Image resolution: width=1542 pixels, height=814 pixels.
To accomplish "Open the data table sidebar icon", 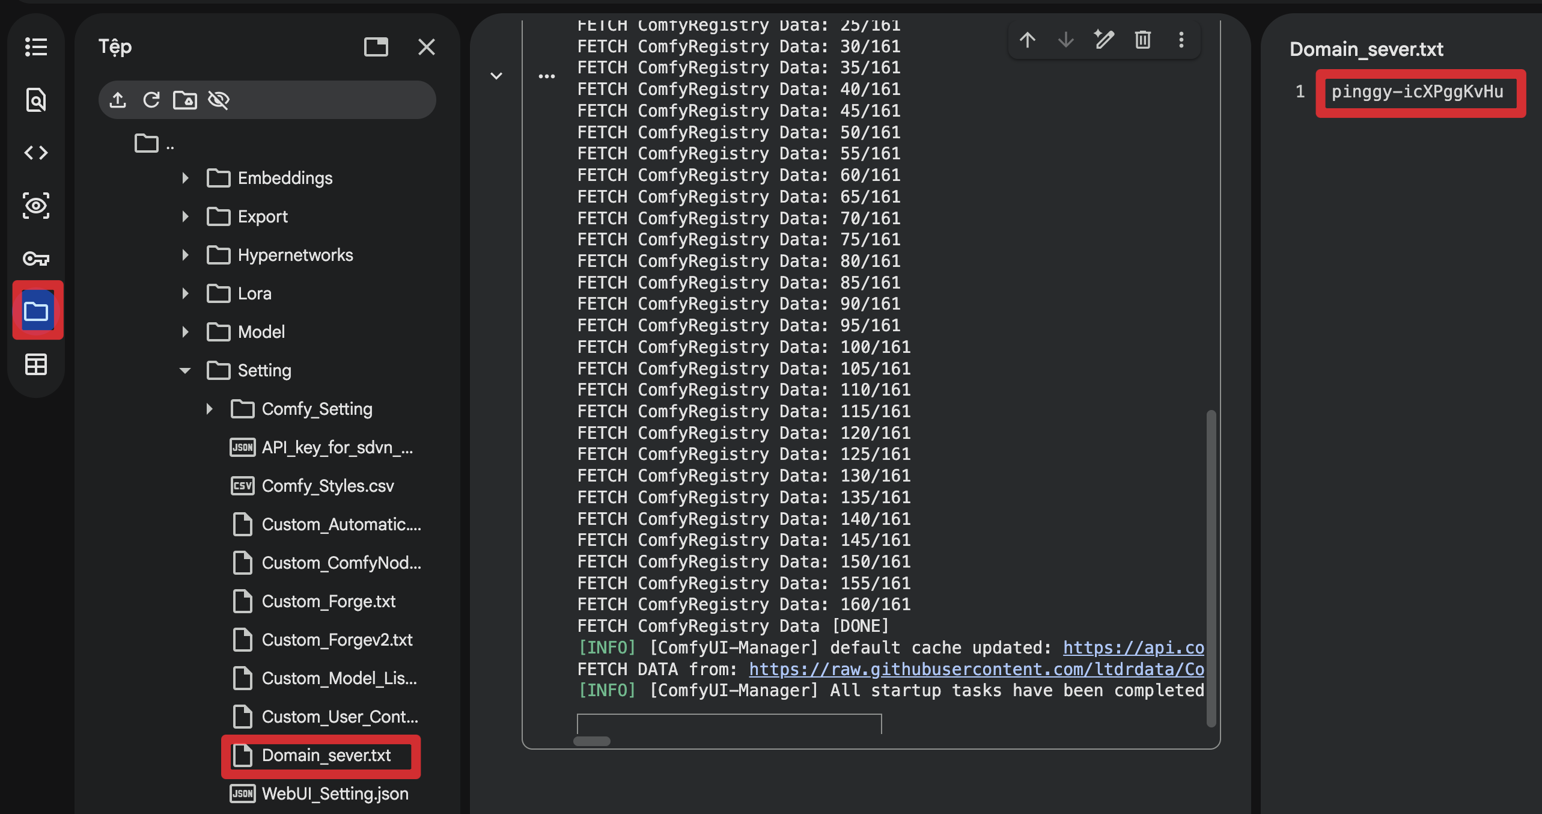I will point(36,364).
